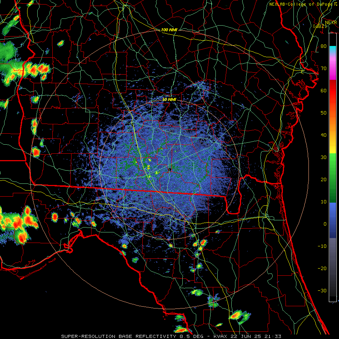339x339 pixels.
Task: Click the dBZ unit label above the scale
Action: pyautogui.click(x=320, y=26)
